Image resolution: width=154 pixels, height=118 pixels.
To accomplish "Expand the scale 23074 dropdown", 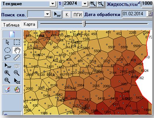I will click(x=85, y=4).
